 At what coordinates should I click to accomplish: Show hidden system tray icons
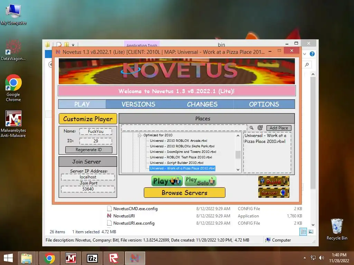pos(305,258)
